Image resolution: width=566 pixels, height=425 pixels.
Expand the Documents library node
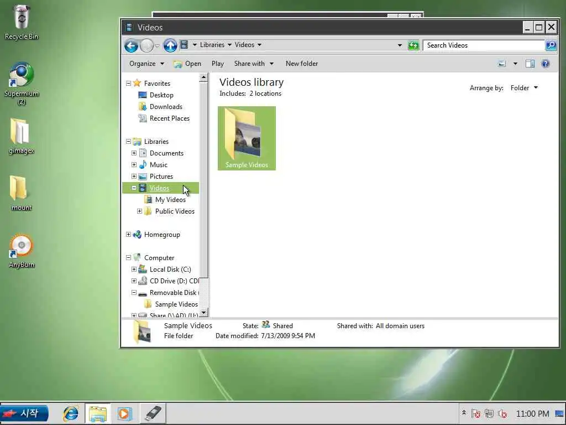pyautogui.click(x=134, y=153)
